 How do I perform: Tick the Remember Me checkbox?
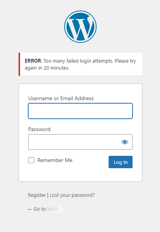click(x=31, y=160)
